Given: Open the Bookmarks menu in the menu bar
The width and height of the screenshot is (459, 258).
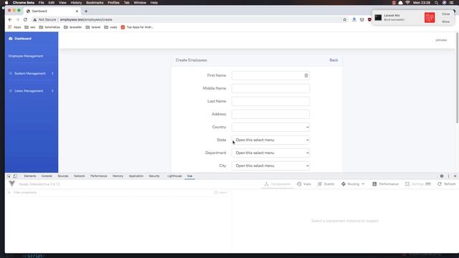Looking at the screenshot, I should 95,3.
